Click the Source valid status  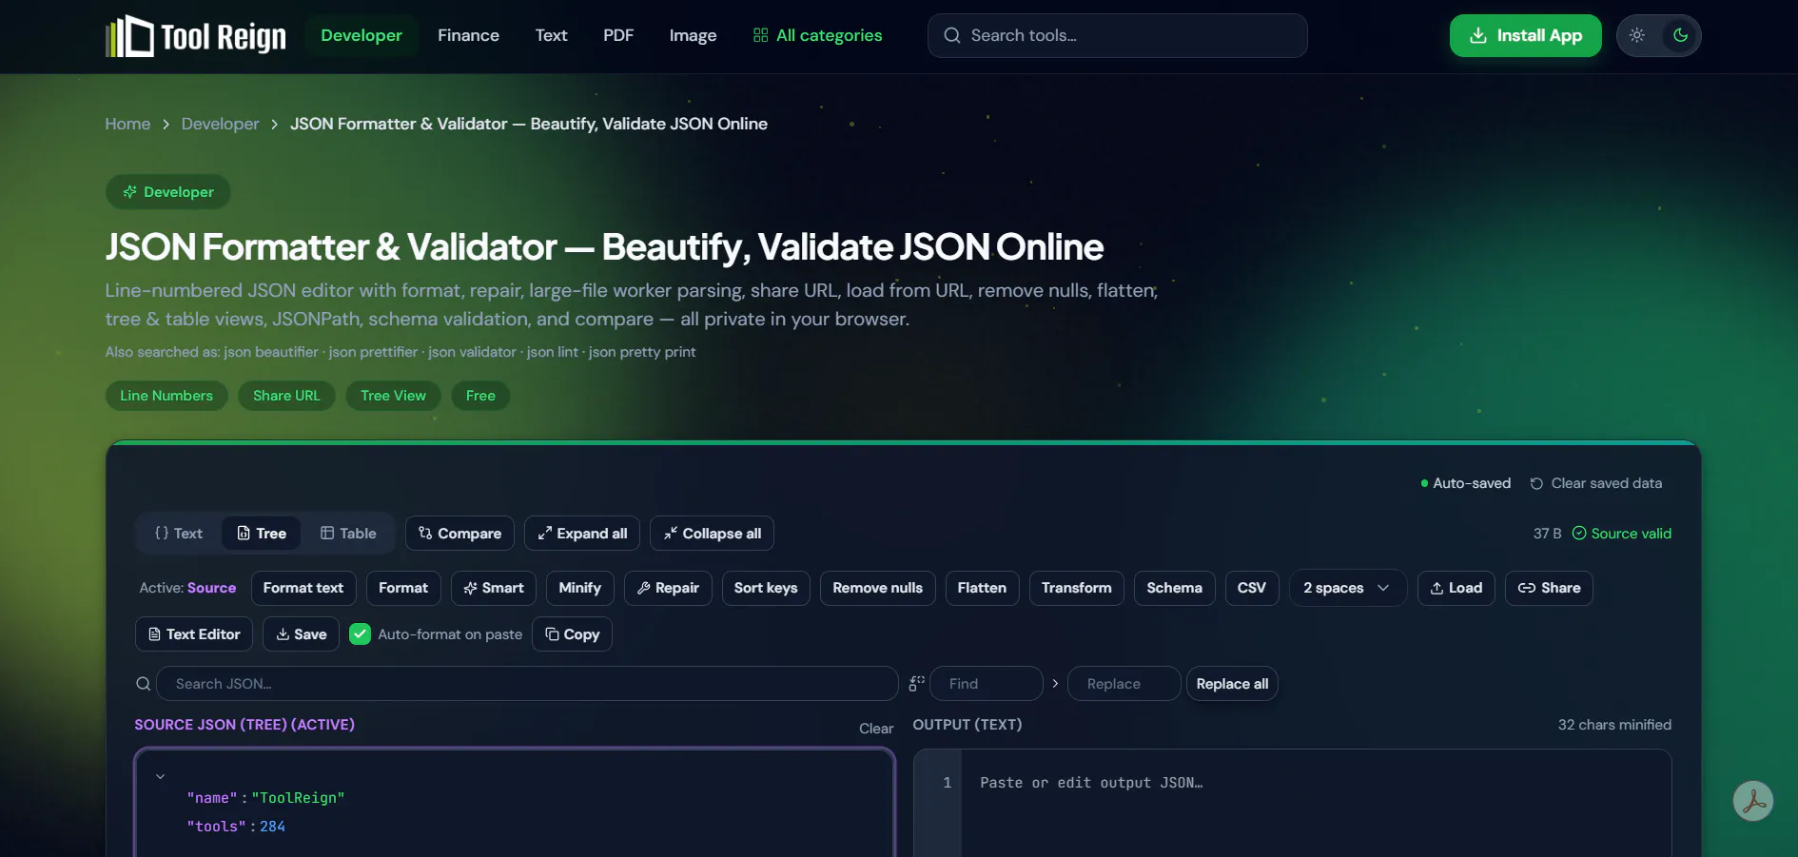pos(1622,534)
